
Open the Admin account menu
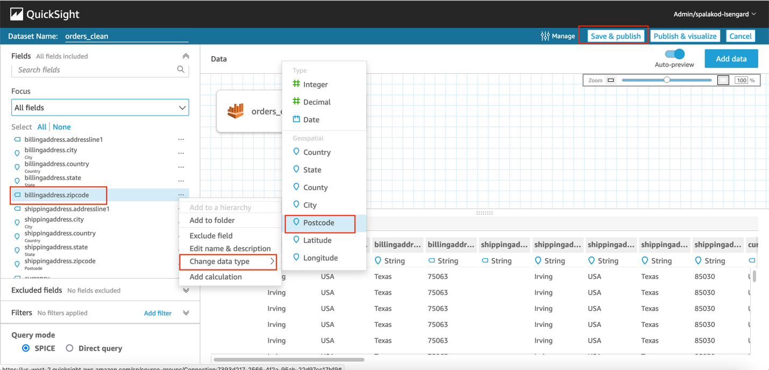[x=715, y=14]
